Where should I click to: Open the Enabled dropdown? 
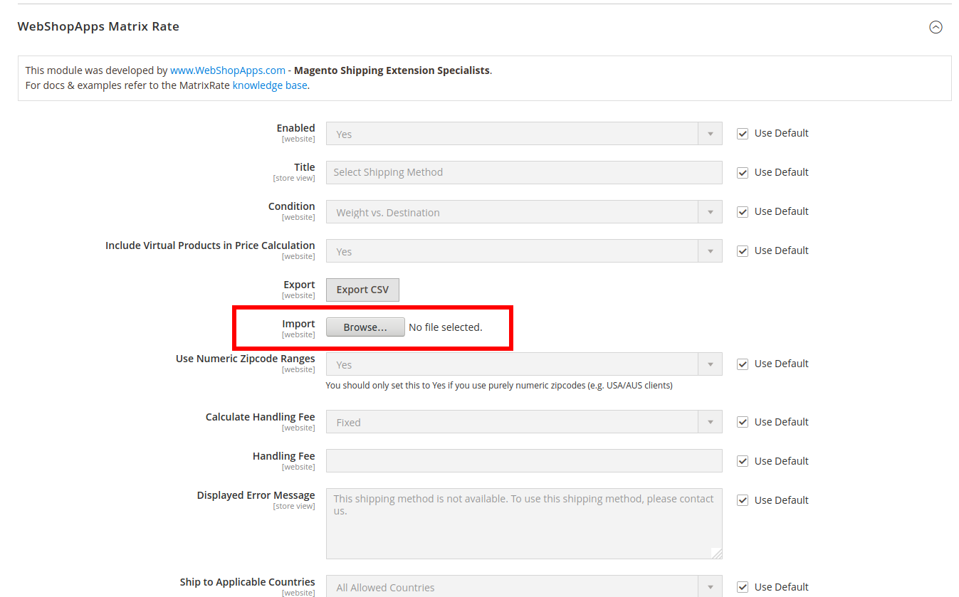(523, 134)
